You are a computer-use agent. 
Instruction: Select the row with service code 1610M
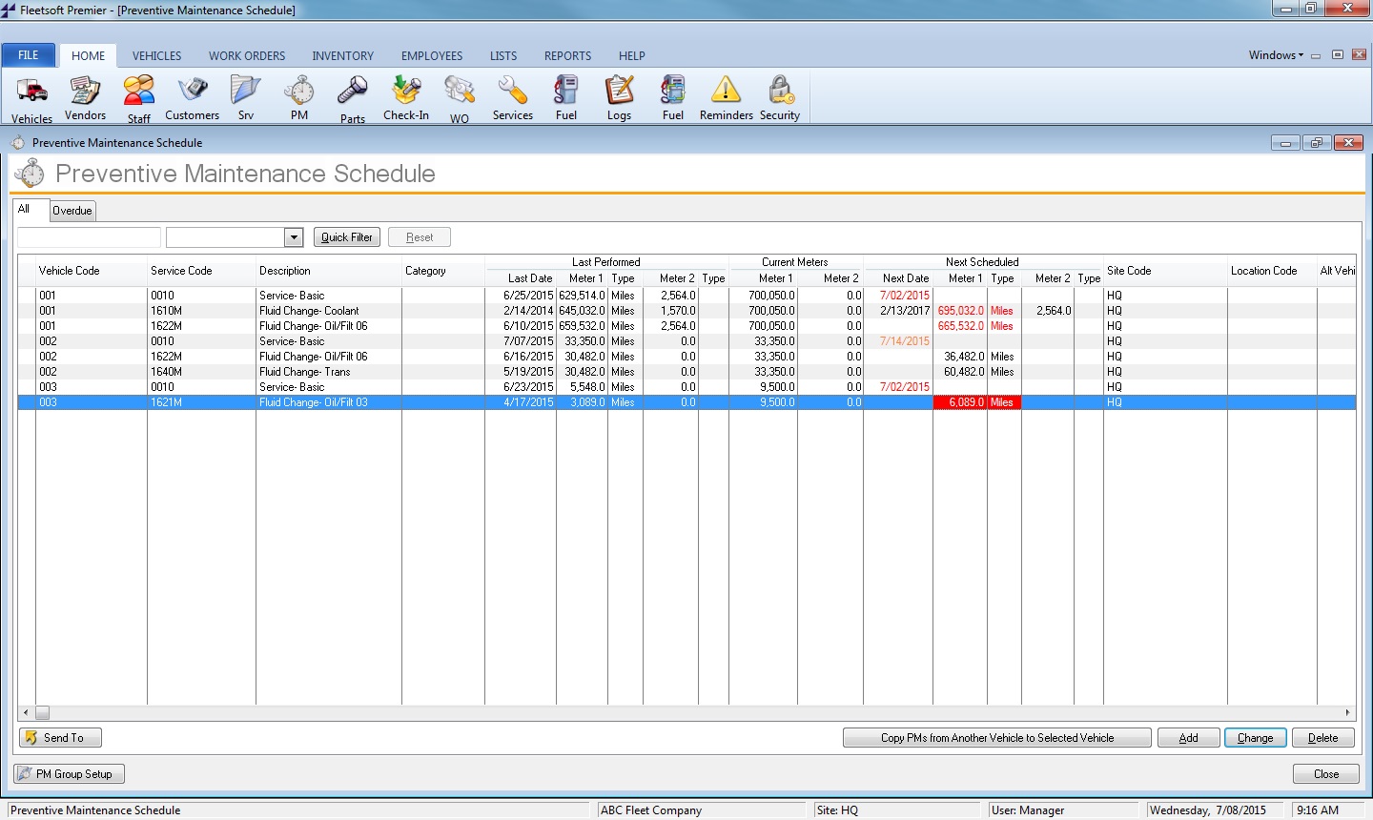click(x=686, y=311)
